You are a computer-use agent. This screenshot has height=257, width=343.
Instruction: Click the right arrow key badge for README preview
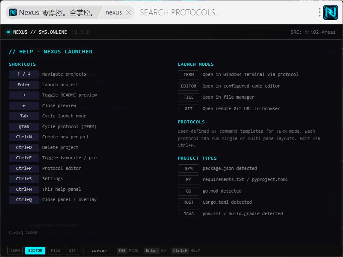tap(24, 95)
